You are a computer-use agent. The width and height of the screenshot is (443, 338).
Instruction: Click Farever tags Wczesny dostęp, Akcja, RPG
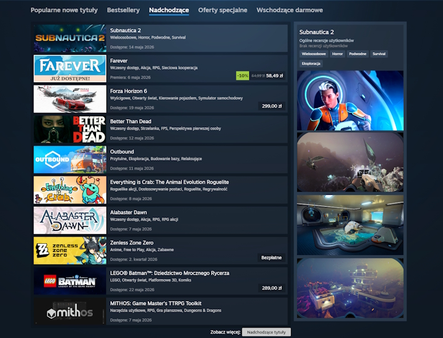pos(154,68)
